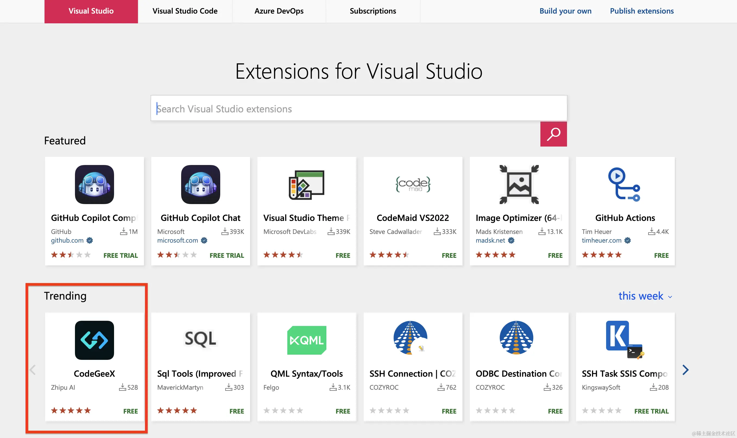Click the Mads Kristensen publisher name
This screenshot has height=438, width=737.
click(499, 232)
